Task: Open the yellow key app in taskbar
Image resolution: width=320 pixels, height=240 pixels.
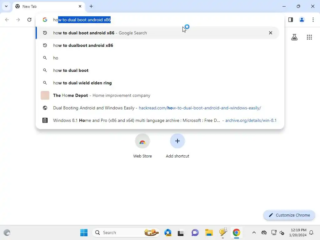Action: tap(223, 232)
